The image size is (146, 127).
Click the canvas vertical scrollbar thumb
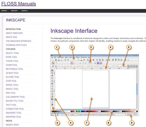coord(137,89)
